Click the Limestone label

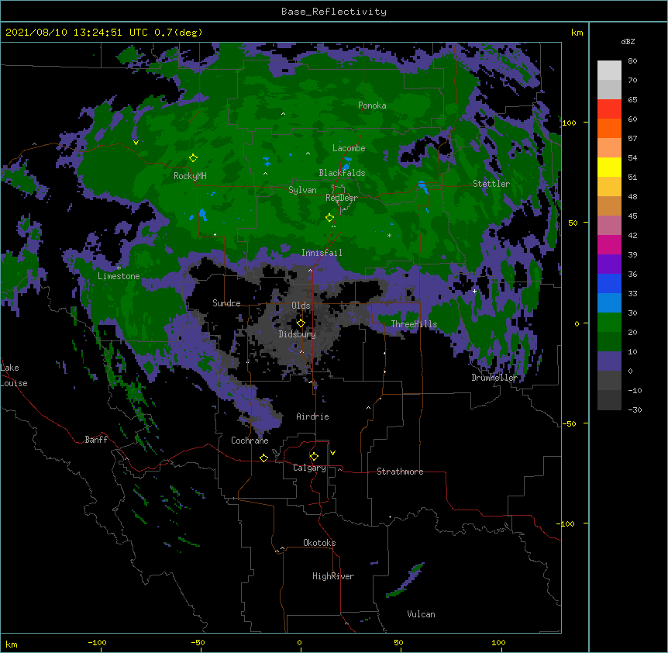point(119,276)
